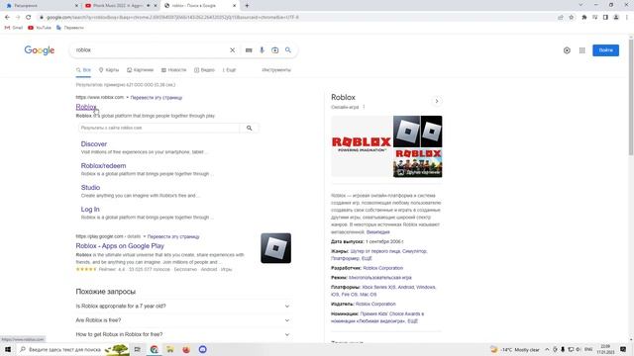Select the Видео search tab
Image resolution: width=634 pixels, height=356 pixels.
(x=204, y=70)
